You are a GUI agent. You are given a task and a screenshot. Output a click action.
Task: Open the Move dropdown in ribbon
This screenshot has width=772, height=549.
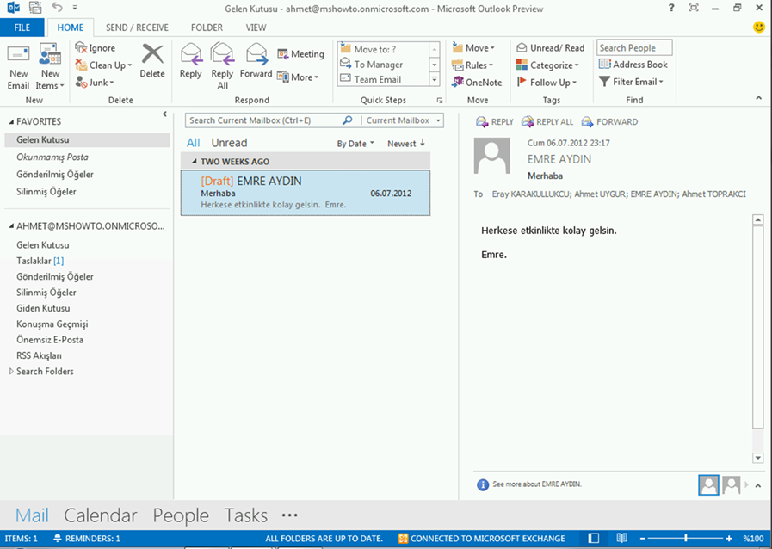[473, 48]
